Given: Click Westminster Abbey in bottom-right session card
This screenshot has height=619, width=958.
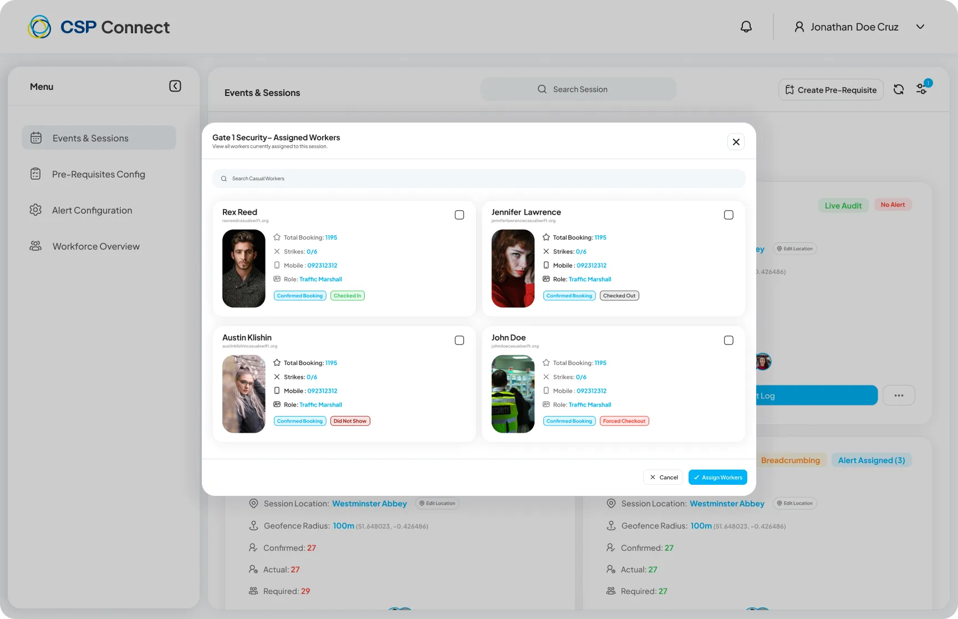Looking at the screenshot, I should pos(727,504).
